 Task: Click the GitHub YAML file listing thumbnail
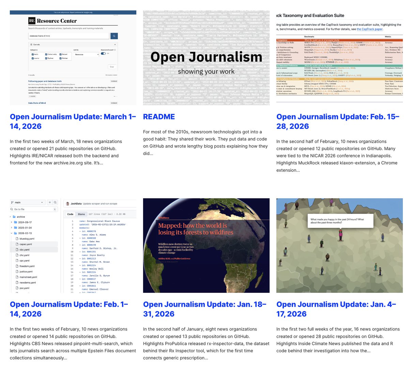click(x=73, y=246)
